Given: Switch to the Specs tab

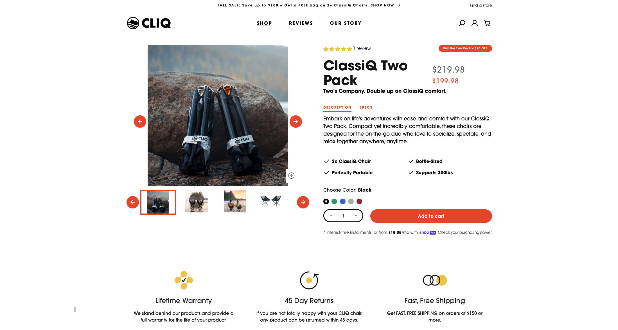Looking at the screenshot, I should click(366, 107).
